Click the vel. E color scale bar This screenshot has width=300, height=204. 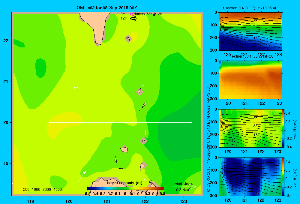(x=283, y=177)
